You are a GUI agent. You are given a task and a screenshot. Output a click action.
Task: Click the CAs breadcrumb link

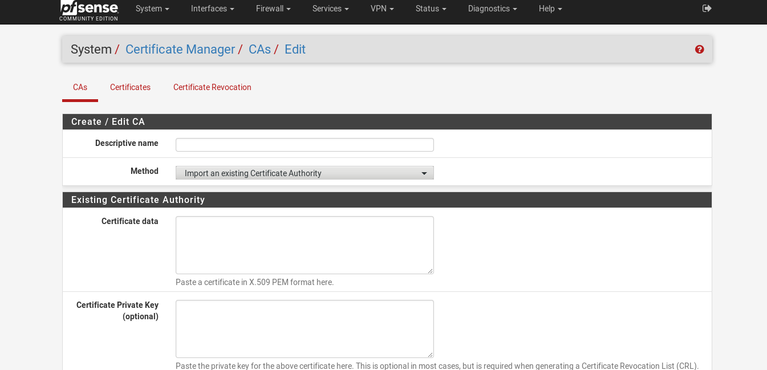(x=259, y=50)
